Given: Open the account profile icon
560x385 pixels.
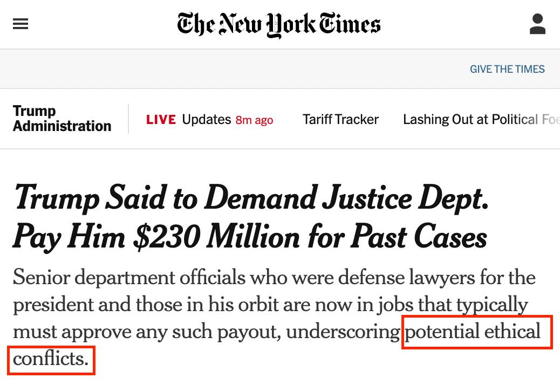Looking at the screenshot, I should pyautogui.click(x=537, y=24).
